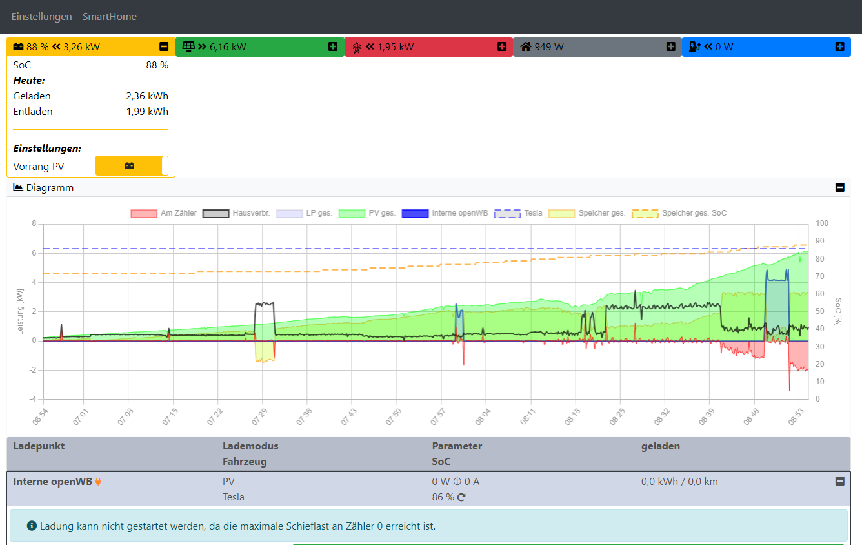Toggle Tesla legend series

[x=518, y=213]
